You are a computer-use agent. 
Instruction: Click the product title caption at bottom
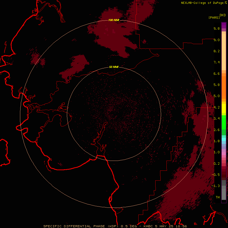pos(115,226)
